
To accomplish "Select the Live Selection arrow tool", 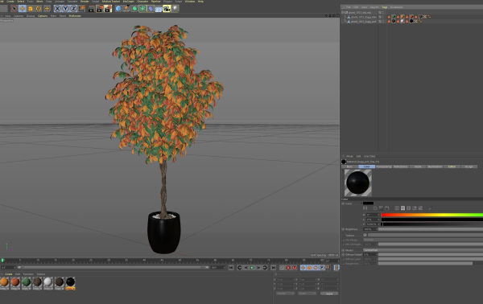I will 14,9.
